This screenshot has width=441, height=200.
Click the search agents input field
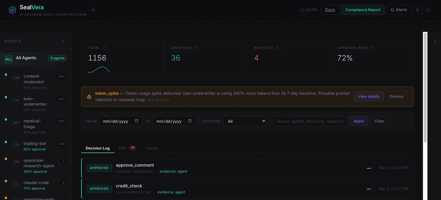(310, 121)
